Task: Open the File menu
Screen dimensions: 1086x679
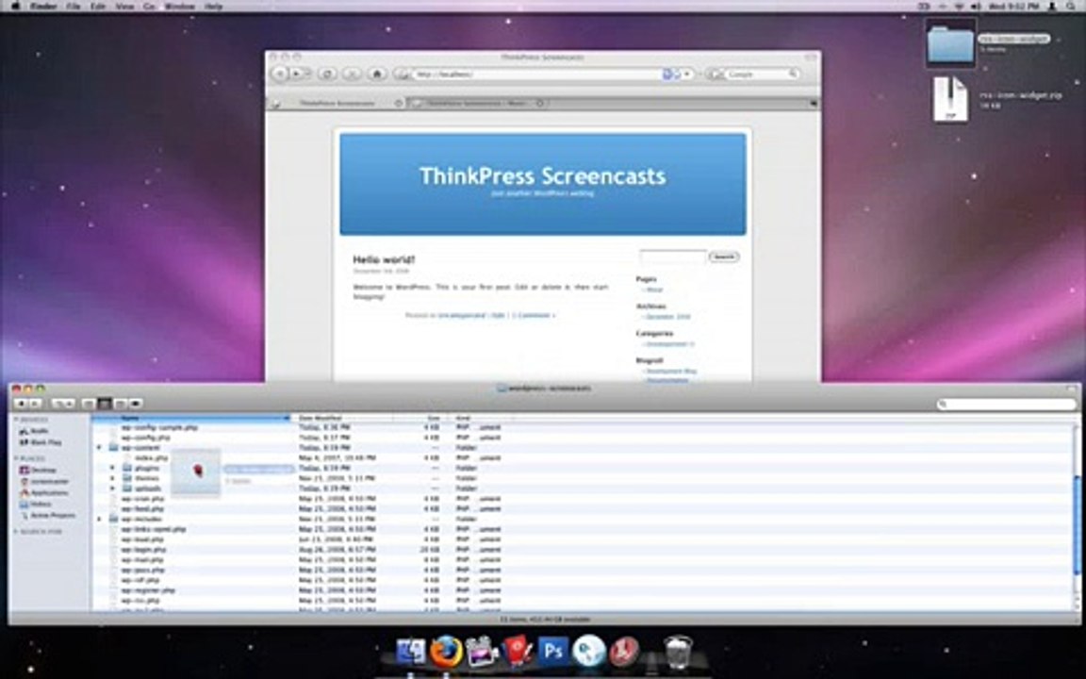Action: point(74,6)
